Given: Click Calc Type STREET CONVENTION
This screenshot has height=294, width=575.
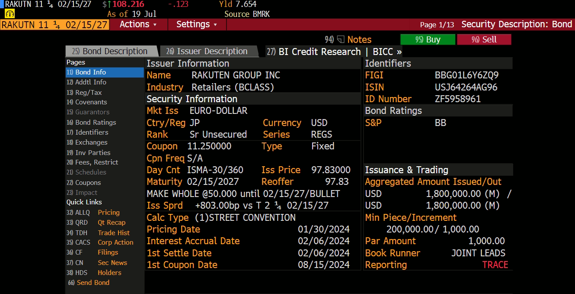Looking at the screenshot, I should (245, 218).
